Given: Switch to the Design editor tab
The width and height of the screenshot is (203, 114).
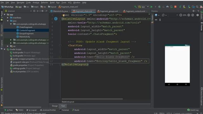Looking at the screenshot, I should (x=55, y=106).
